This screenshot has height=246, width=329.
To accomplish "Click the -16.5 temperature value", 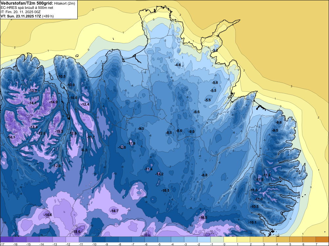I will pyautogui.click(x=203, y=217).
